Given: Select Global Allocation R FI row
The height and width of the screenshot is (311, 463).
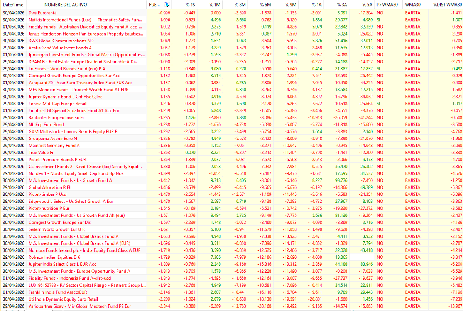Looking at the screenshot, I should tap(231, 187).
